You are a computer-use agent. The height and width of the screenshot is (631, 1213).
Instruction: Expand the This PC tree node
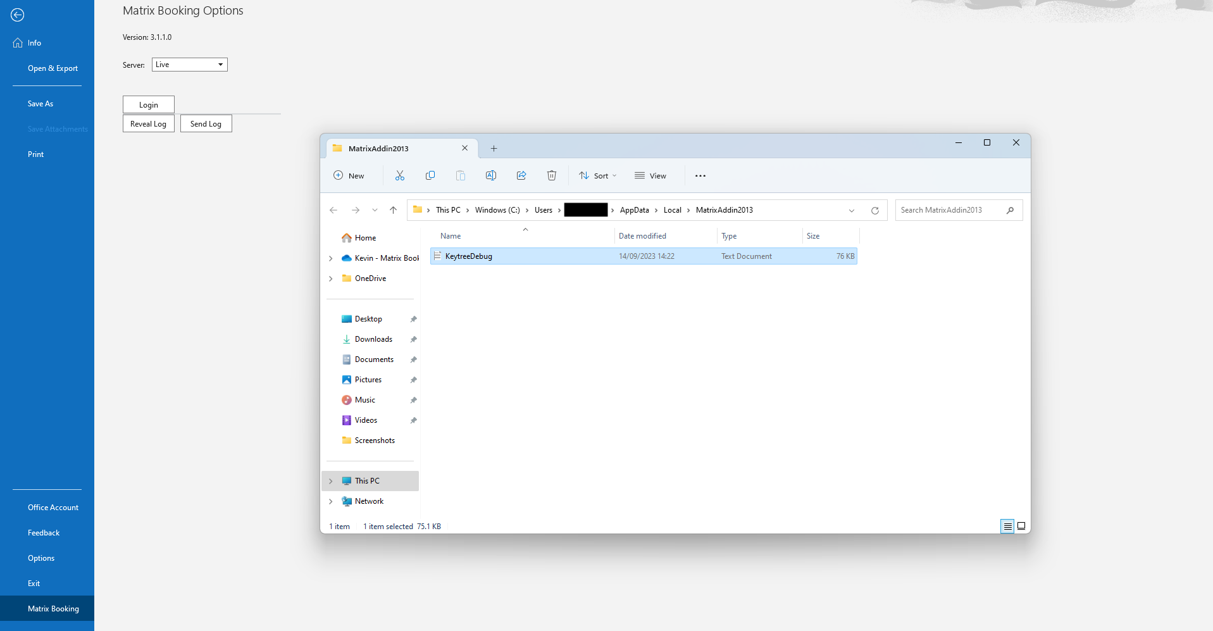[x=331, y=481]
